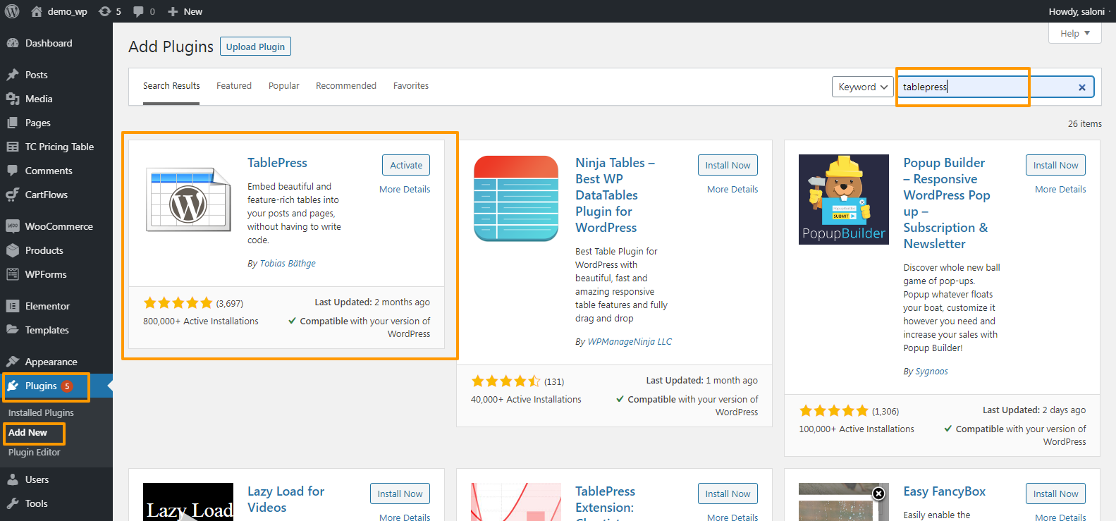The height and width of the screenshot is (521, 1116).
Task: Open Templates in the sidebar
Action: click(x=47, y=330)
